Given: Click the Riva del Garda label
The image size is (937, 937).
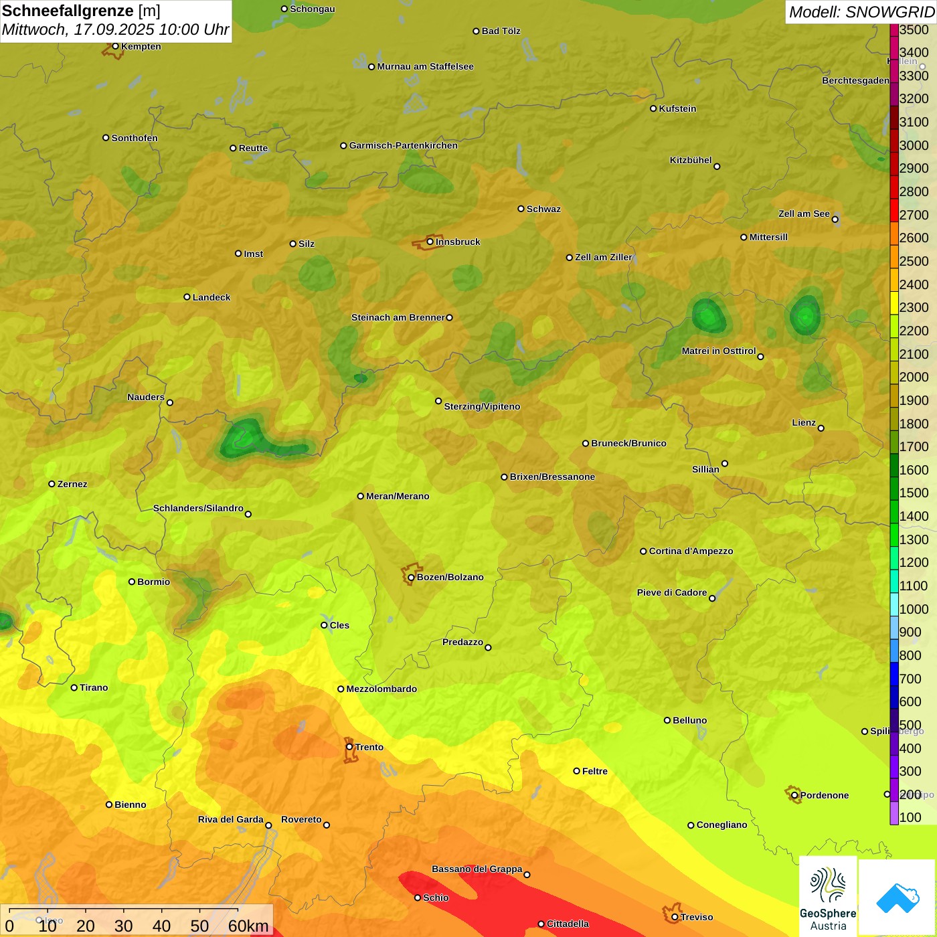Looking at the screenshot, I should (x=231, y=819).
